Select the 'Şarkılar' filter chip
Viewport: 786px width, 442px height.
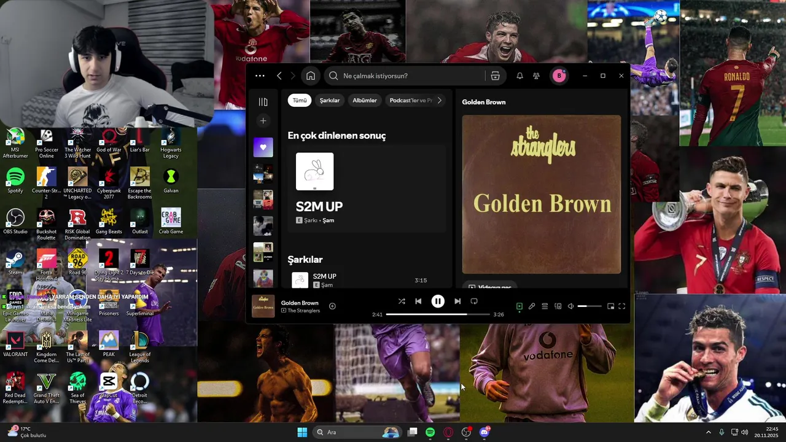click(x=330, y=100)
